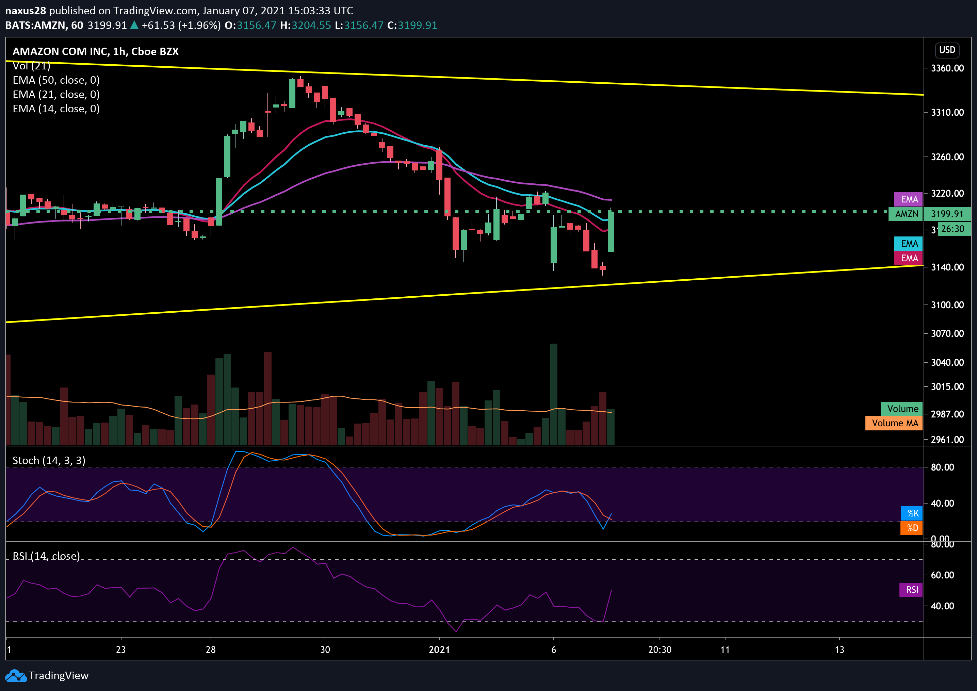Screen dimensions: 977x691
Task: Click the 3100.00 price axis label
Action: [x=948, y=305]
